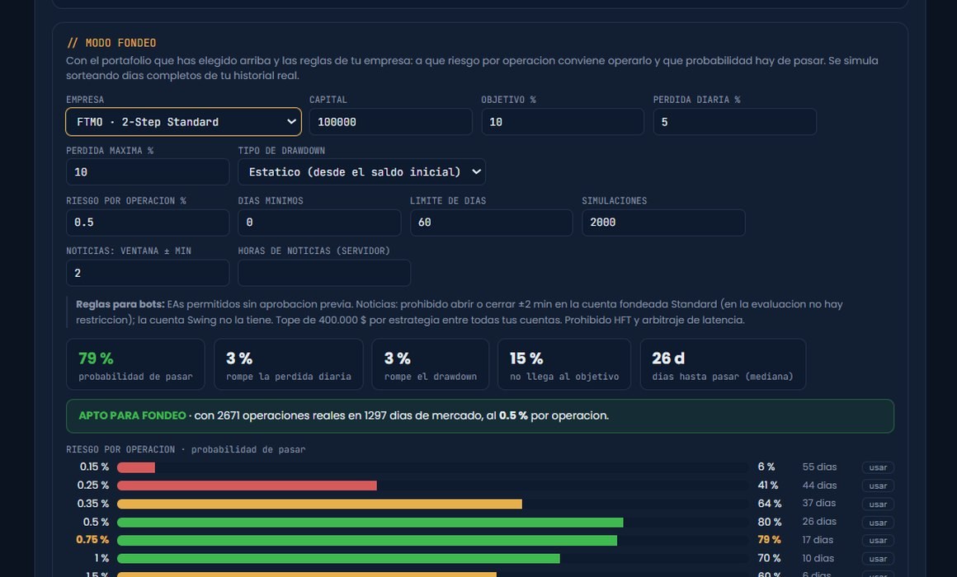
Task: Click the red bar for 0.15 % risk
Action: pos(136,467)
